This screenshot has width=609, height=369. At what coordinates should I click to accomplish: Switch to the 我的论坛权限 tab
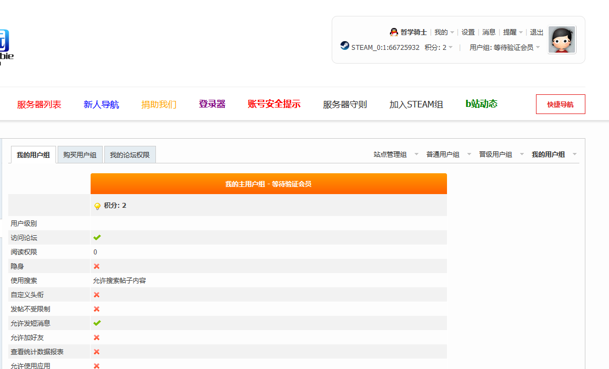130,155
